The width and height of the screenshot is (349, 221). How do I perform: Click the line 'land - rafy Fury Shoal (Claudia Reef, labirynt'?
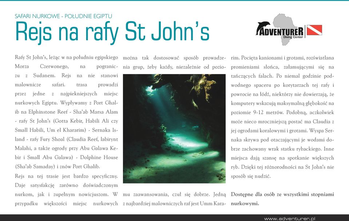pyautogui.click(x=66, y=139)
